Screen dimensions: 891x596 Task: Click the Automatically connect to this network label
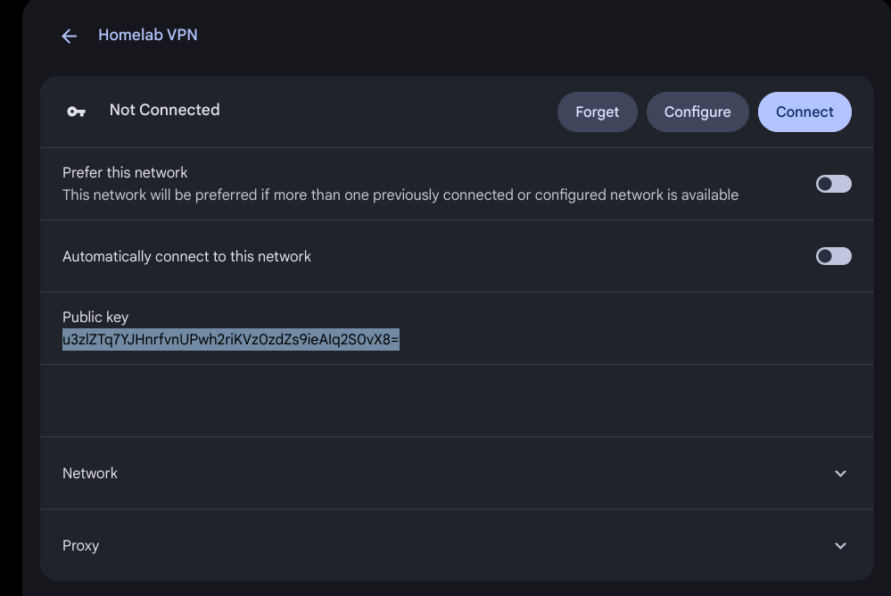(x=186, y=256)
